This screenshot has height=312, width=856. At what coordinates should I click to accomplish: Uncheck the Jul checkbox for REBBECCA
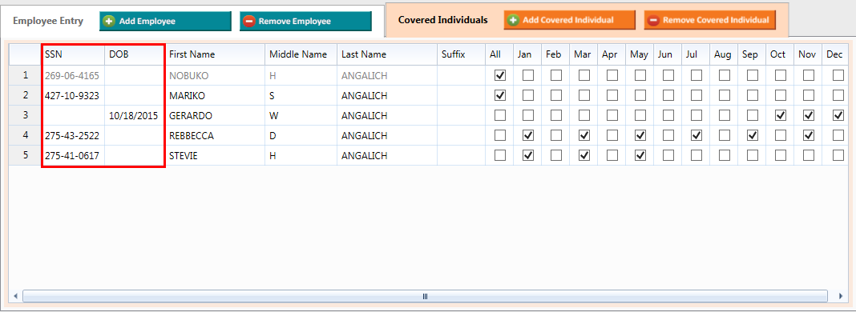696,135
